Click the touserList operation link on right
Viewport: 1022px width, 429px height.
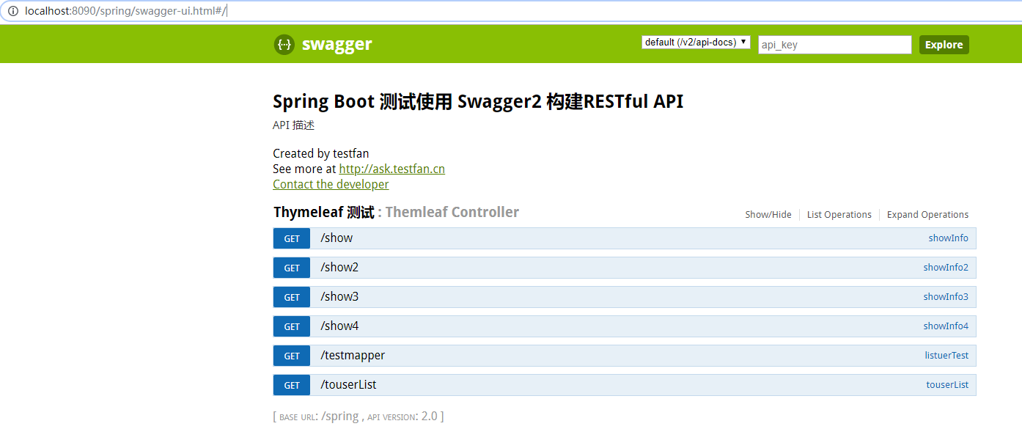point(947,385)
